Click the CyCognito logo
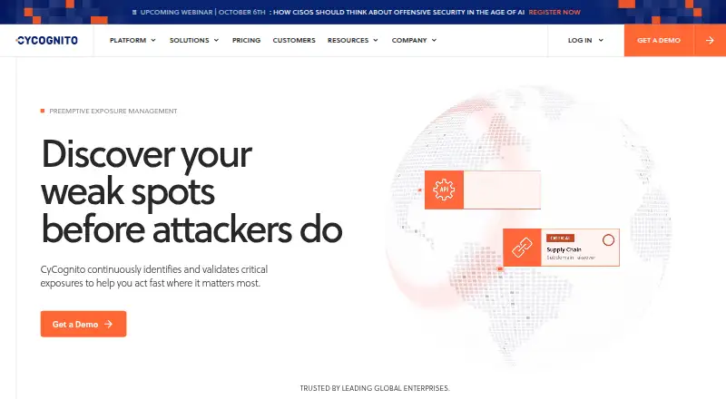Image resolution: width=726 pixels, height=399 pixels. (47, 40)
